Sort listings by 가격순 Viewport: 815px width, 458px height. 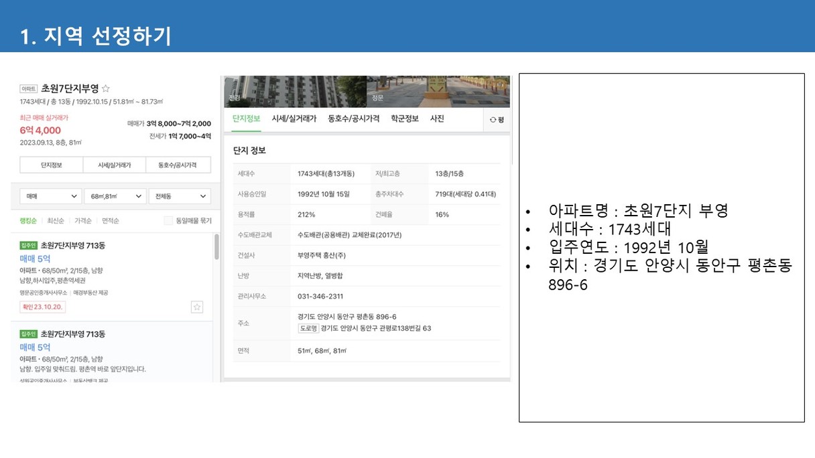(82, 221)
